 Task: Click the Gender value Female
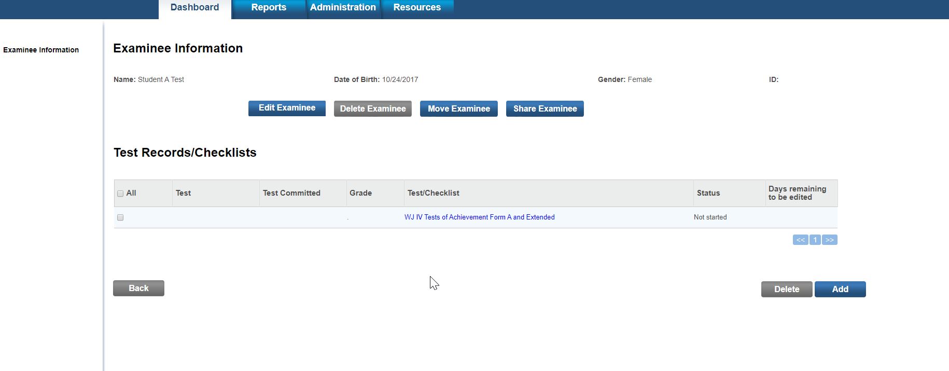click(x=639, y=79)
